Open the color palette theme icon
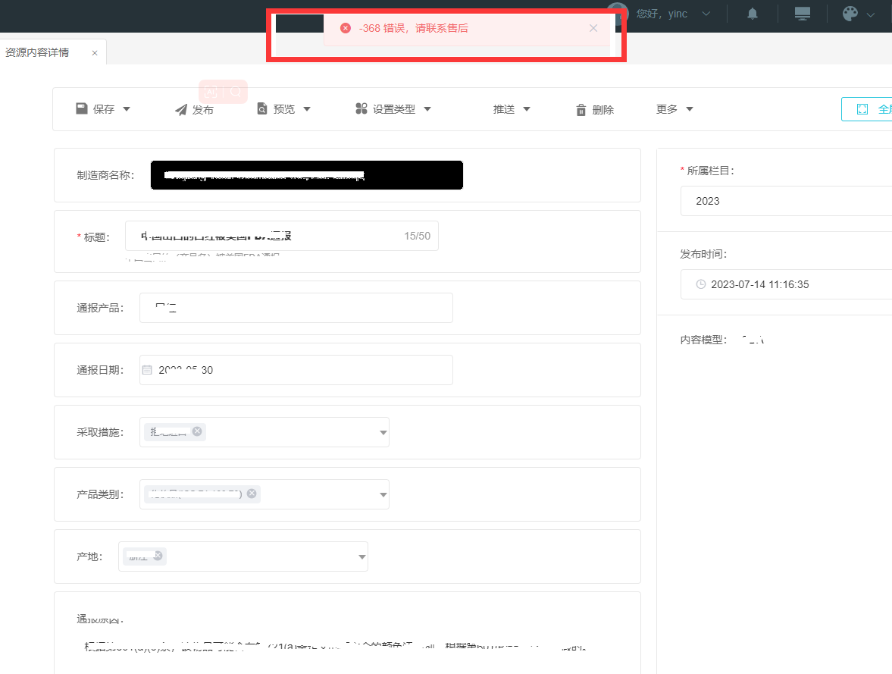The height and width of the screenshot is (674, 892). [850, 14]
